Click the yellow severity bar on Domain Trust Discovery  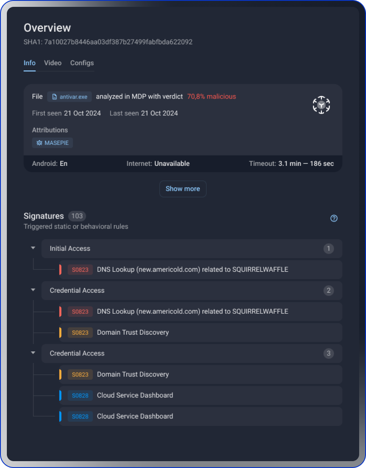pyautogui.click(x=61, y=333)
